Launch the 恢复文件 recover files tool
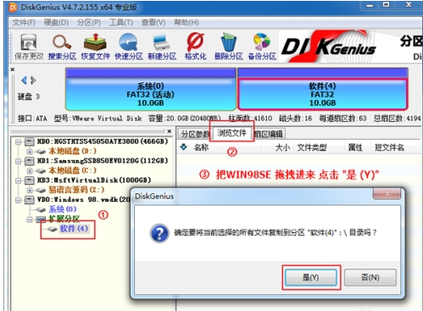 coord(95,47)
